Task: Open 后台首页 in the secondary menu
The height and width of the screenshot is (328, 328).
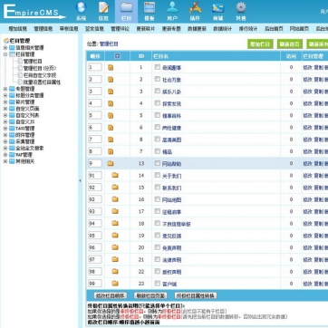Action: pyautogui.click(x=274, y=29)
